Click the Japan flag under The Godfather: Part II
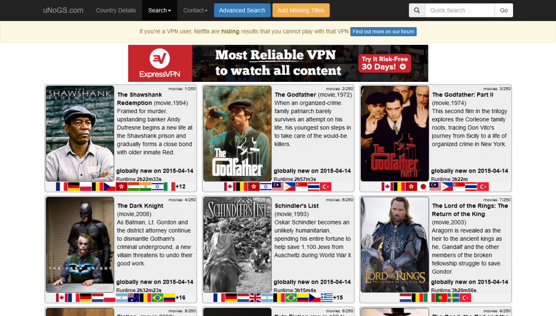The image size is (556, 316). click(423, 186)
